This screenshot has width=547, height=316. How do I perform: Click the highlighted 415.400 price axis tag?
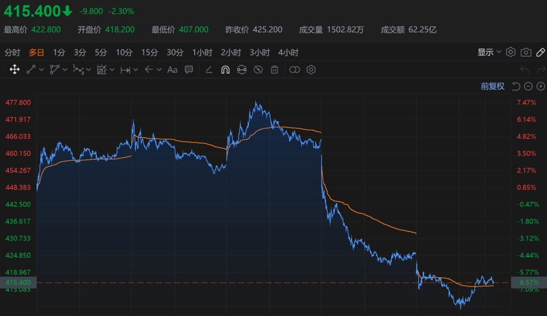(x=18, y=283)
